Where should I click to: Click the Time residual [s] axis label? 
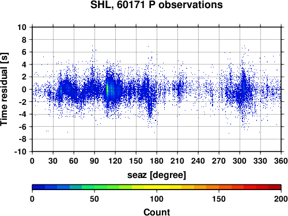[x=5, y=89]
